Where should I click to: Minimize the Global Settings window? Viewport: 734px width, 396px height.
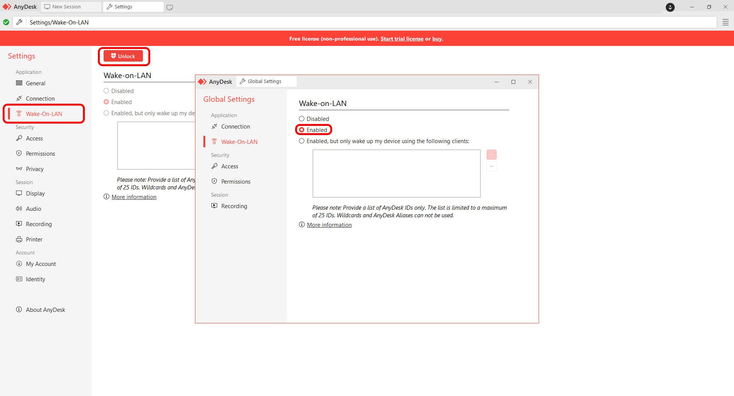click(x=497, y=82)
